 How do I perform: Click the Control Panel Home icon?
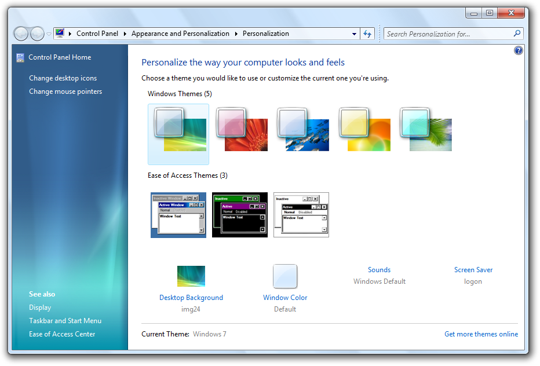(20, 58)
